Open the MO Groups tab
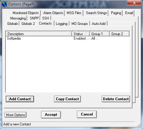 (x=80, y=24)
